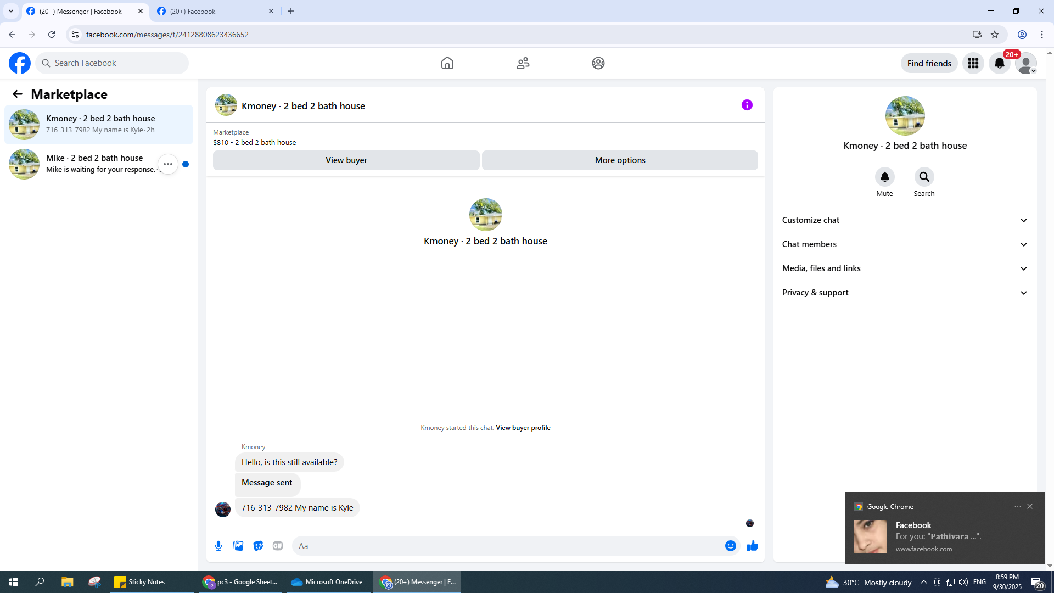Open Facebook notifications bell
The image size is (1054, 593).
[999, 63]
